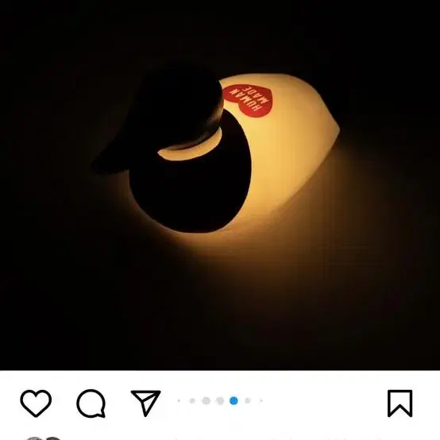Tap the bright crescent under the duck's head

[x=190, y=147]
